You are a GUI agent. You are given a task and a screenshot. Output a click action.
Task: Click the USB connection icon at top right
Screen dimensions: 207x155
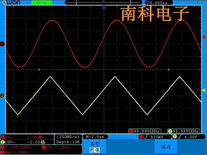point(197,2)
